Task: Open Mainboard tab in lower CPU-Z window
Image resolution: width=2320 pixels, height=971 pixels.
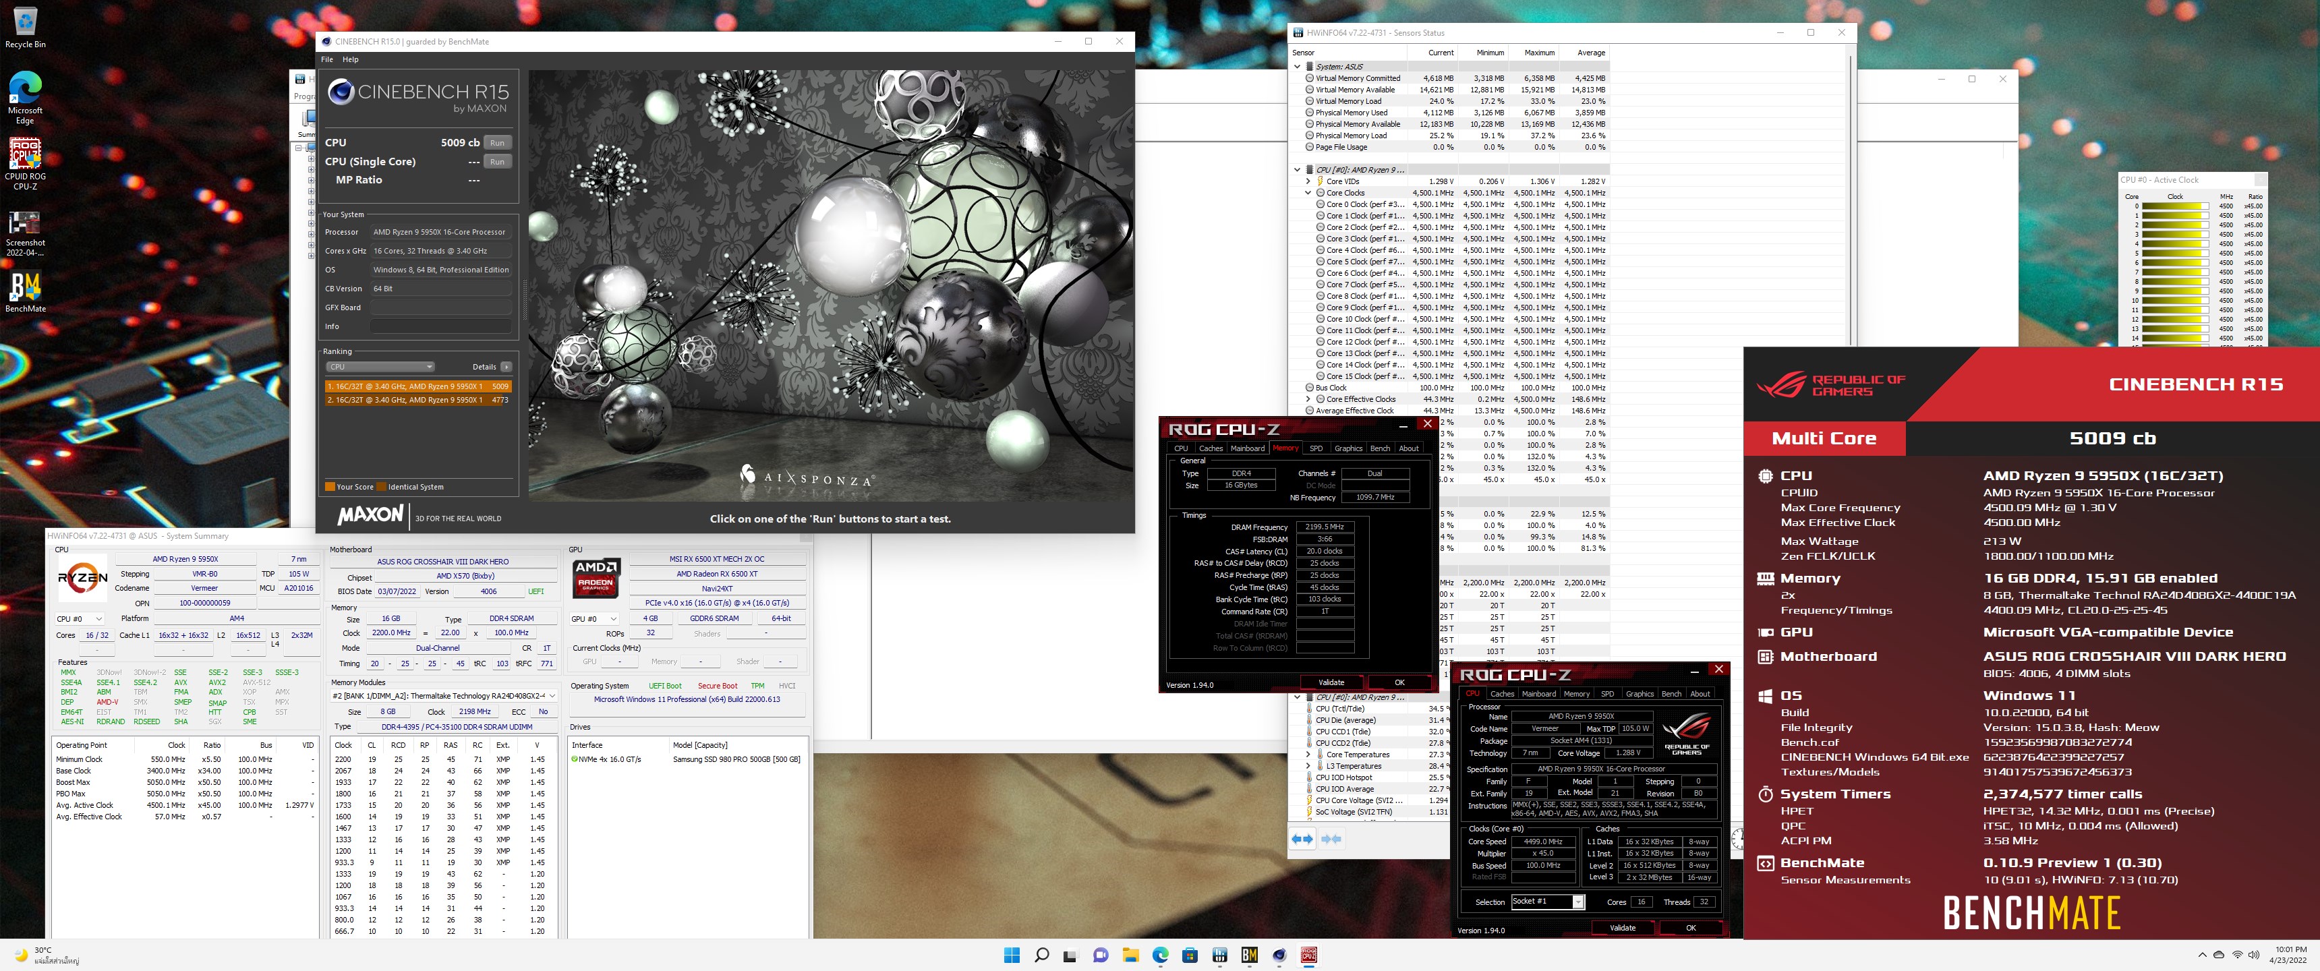Action: [1538, 694]
